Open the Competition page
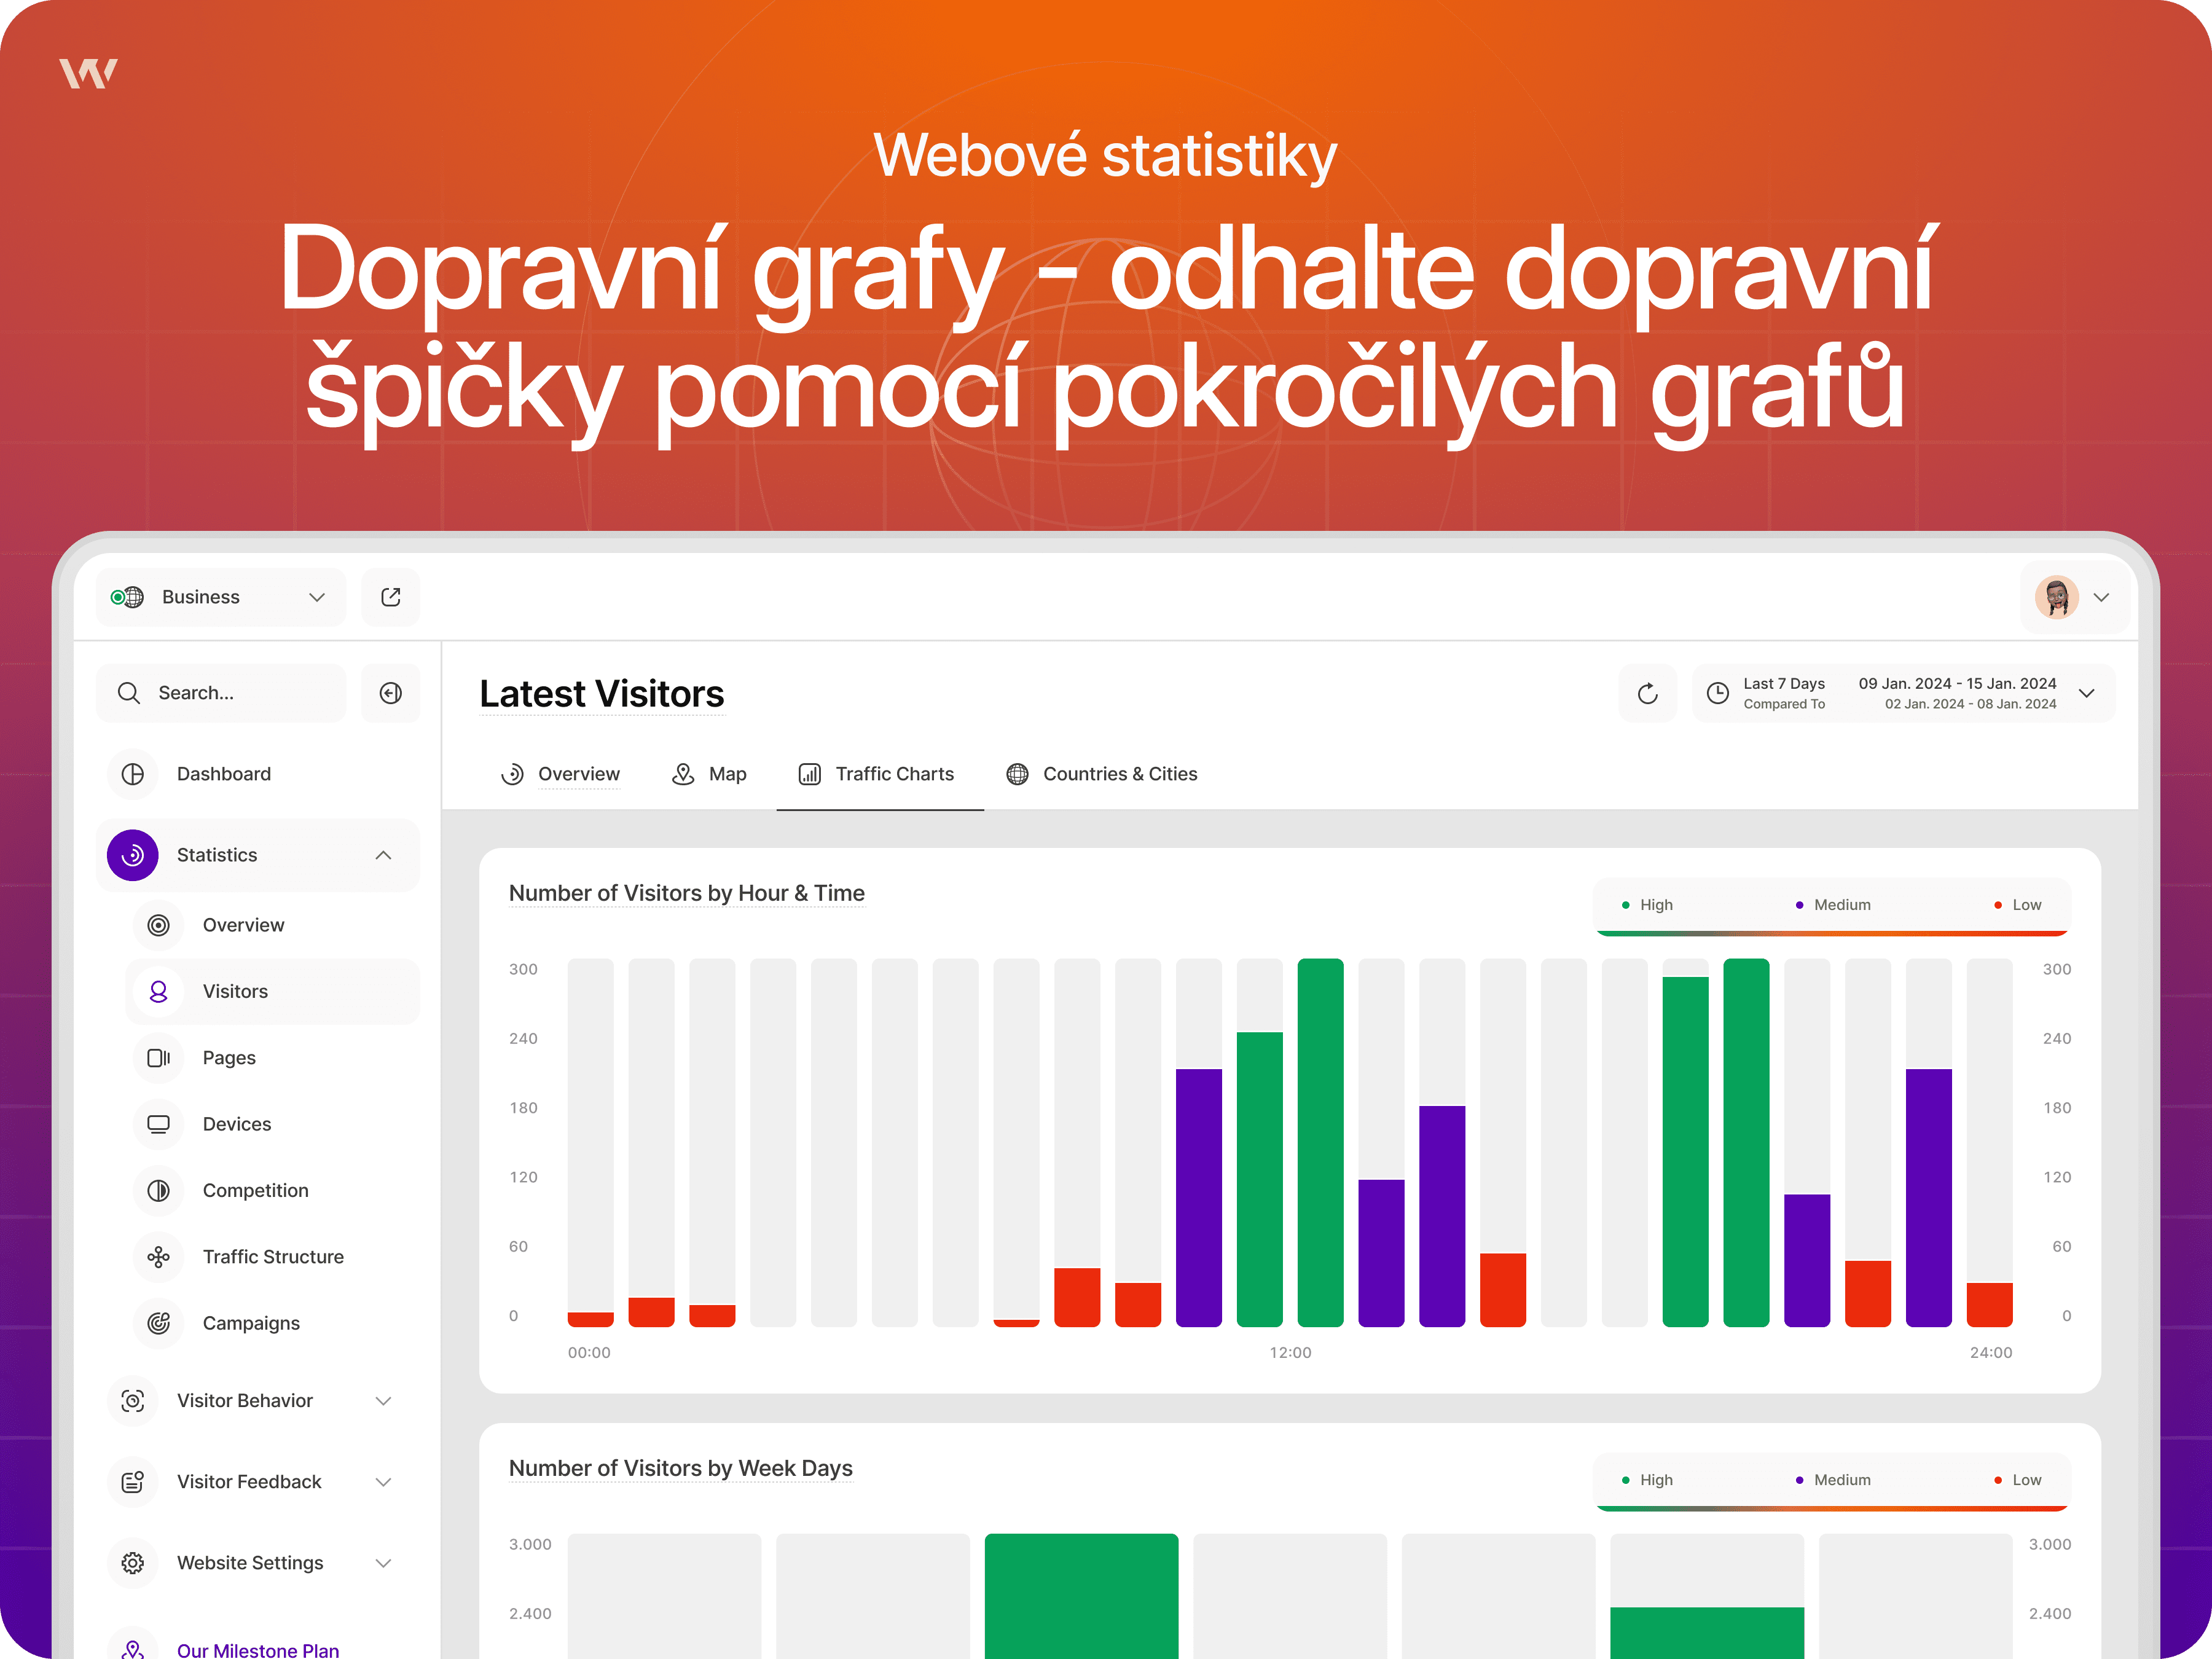This screenshot has height=1659, width=2212. (272, 1190)
